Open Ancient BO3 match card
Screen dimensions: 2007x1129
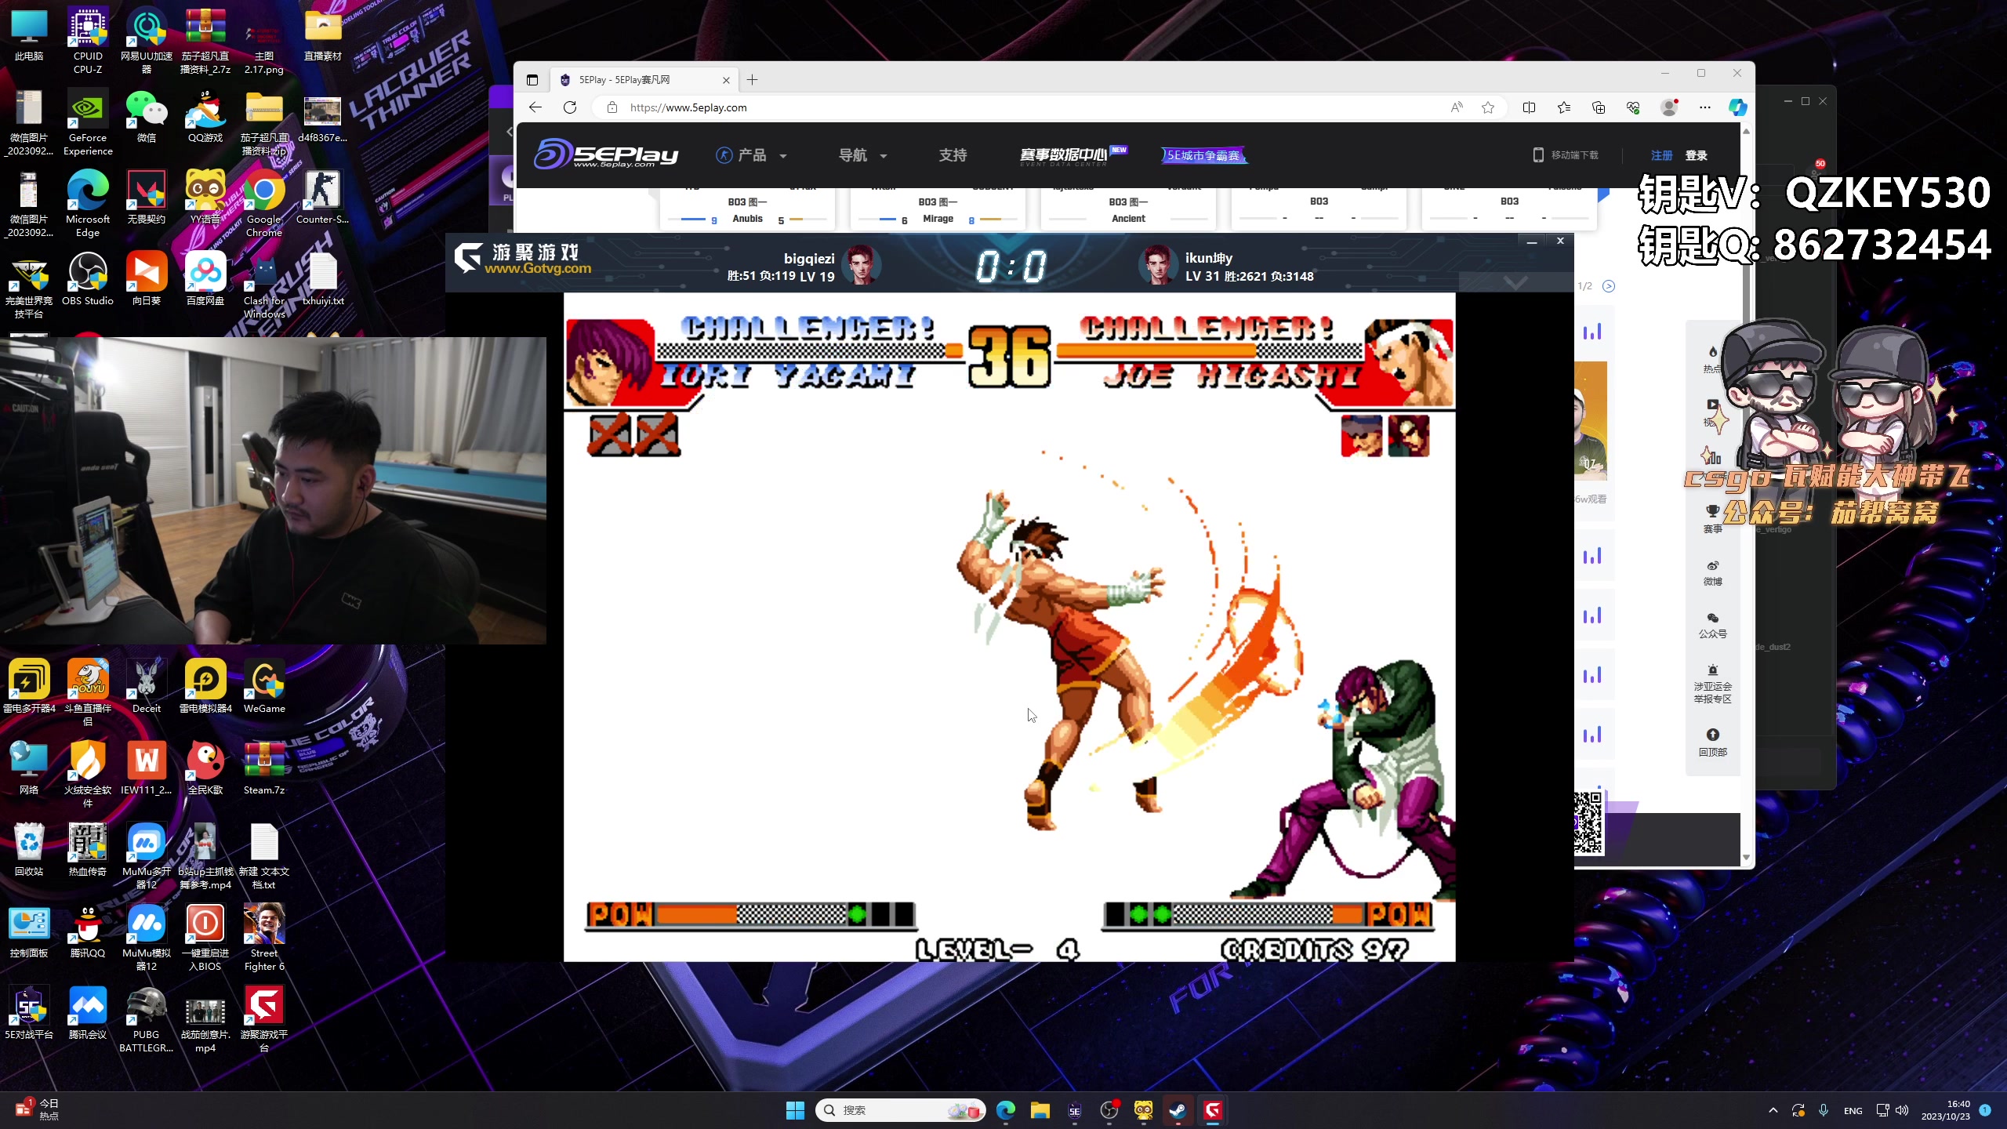pyautogui.click(x=1127, y=209)
